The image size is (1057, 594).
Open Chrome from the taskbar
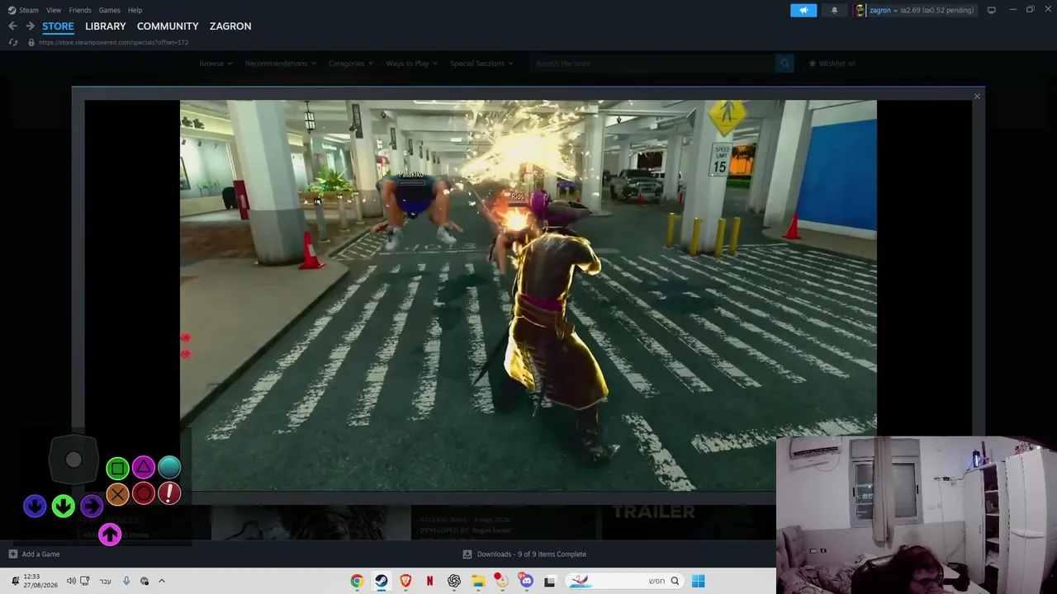coord(357,581)
